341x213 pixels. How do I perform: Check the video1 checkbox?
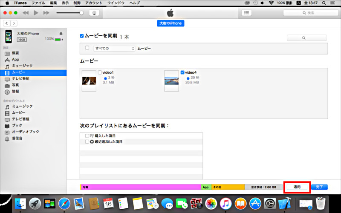tap(100, 72)
